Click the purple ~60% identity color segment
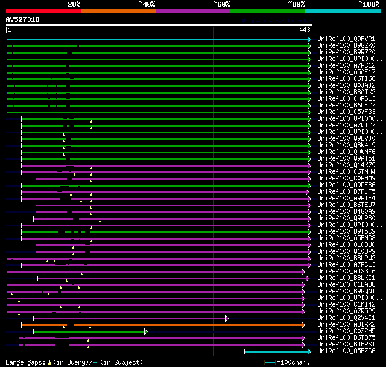 193,11
